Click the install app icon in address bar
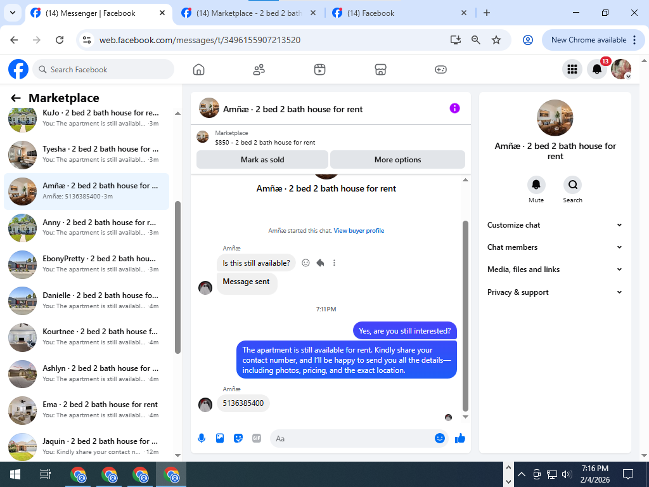The height and width of the screenshot is (487, 649). pyautogui.click(x=455, y=40)
